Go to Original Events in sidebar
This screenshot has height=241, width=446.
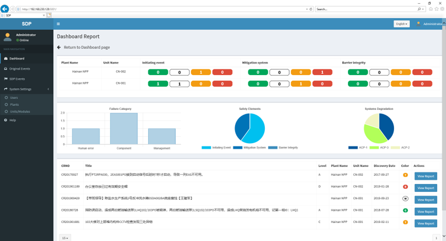20,69
